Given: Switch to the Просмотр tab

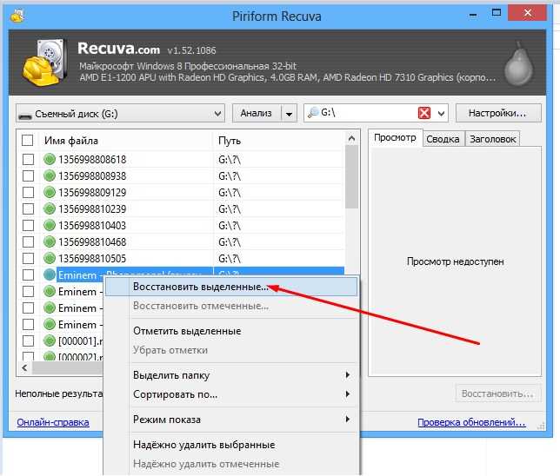Looking at the screenshot, I should pyautogui.click(x=395, y=138).
